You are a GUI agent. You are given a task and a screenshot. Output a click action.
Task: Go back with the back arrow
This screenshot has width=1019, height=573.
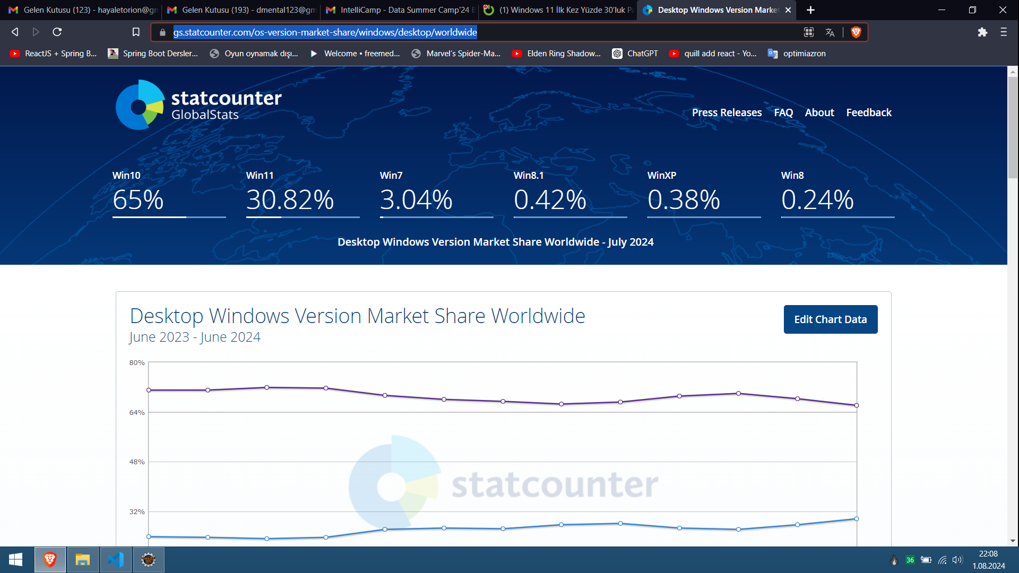tap(15, 32)
